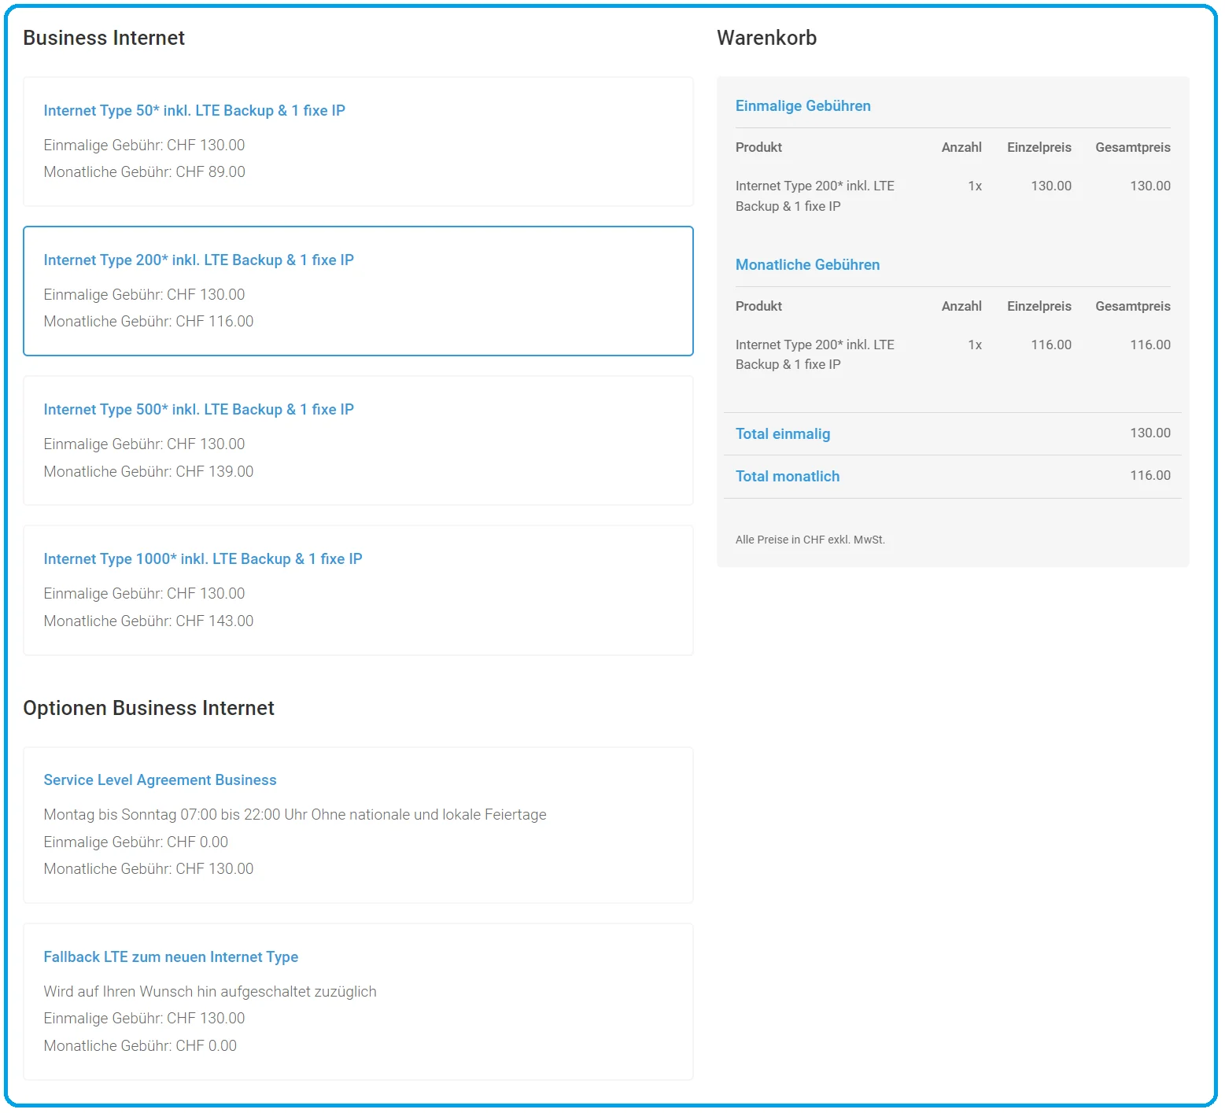Click the 'Monatliche Gebühr: CHF 116.00' line
This screenshot has width=1225, height=1113.
(149, 322)
